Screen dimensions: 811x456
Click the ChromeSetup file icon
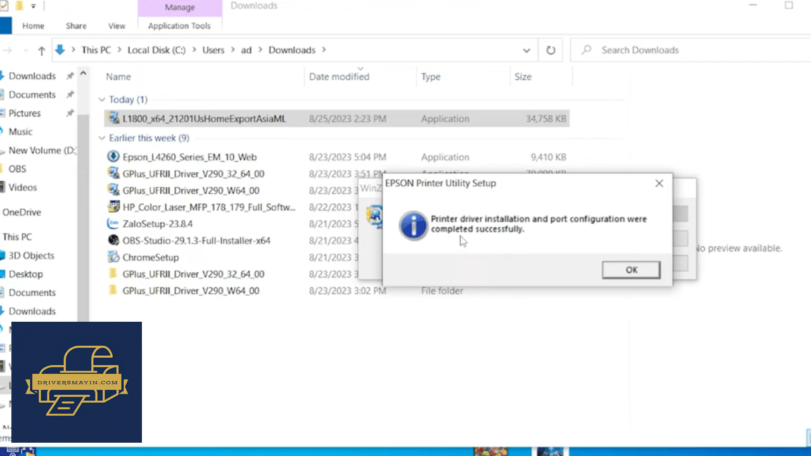113,257
